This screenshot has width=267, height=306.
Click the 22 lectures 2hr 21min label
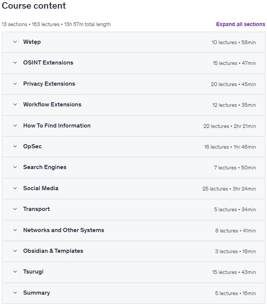point(230,126)
